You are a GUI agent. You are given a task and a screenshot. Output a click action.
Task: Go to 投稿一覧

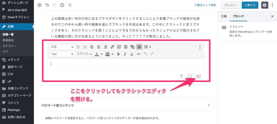coord(8,35)
